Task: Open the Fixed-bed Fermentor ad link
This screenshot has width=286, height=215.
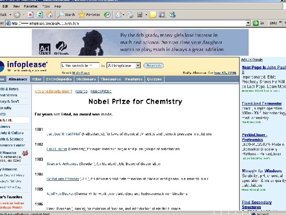Action: click(262, 104)
